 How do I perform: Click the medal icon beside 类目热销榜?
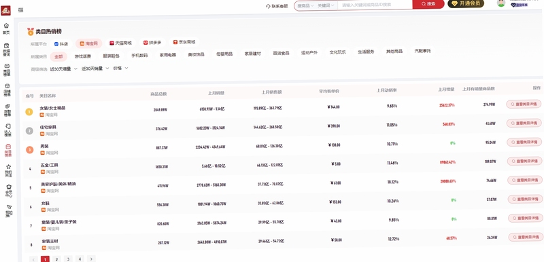[31, 31]
